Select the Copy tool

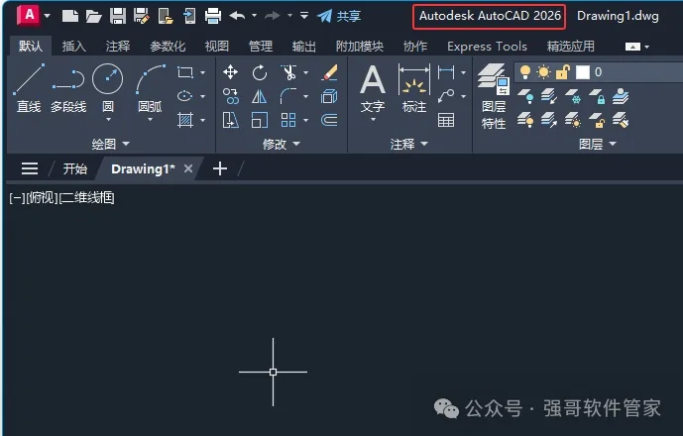pos(230,96)
